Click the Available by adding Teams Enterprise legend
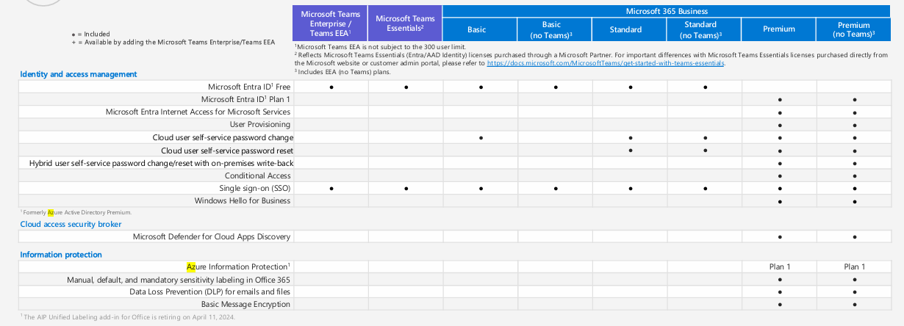This screenshot has width=904, height=326. (x=173, y=42)
